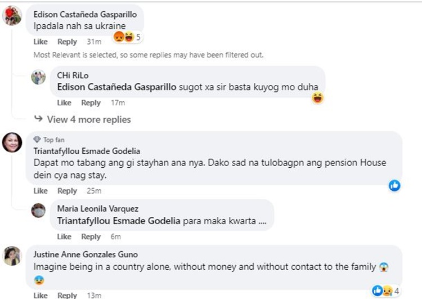Viewport: 422px width, 299px height.
Task: Open Justine Anne Gonzales Guno's name link
Action: (86, 254)
